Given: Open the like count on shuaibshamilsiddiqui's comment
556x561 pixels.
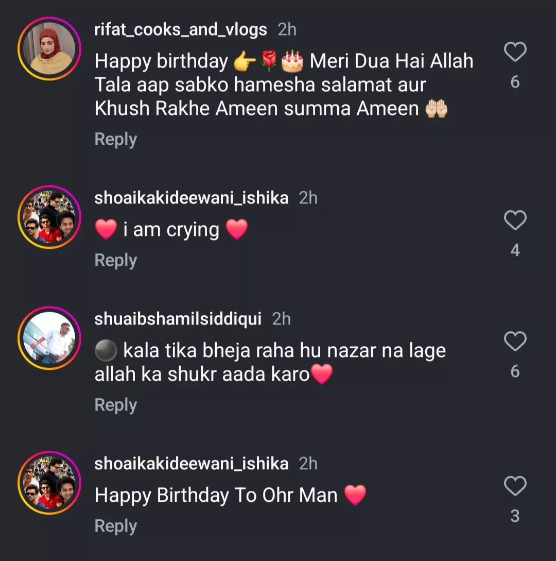Looking at the screenshot, I should (515, 371).
